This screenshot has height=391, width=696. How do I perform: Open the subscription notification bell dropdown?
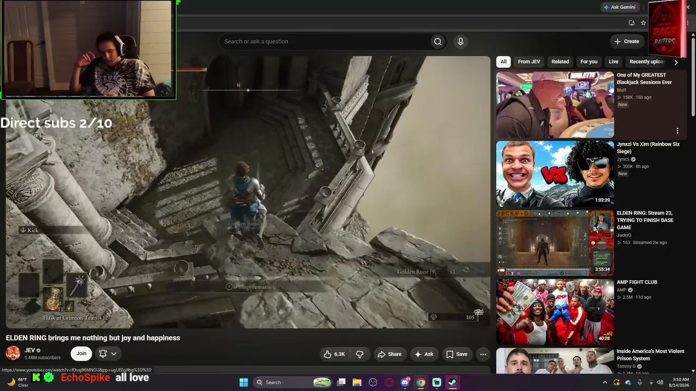pos(108,354)
